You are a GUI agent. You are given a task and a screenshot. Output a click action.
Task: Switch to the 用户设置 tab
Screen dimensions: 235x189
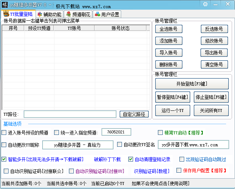107,14
